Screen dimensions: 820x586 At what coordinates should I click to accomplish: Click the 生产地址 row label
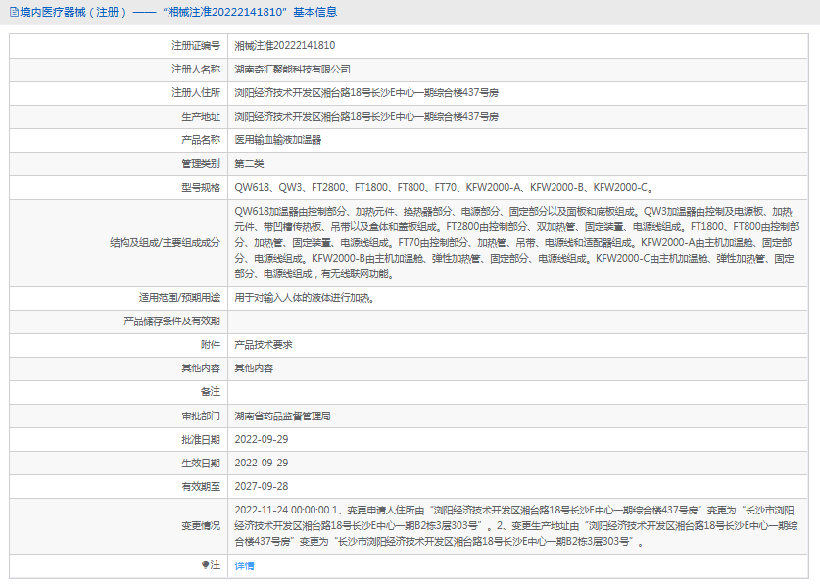coord(201,117)
